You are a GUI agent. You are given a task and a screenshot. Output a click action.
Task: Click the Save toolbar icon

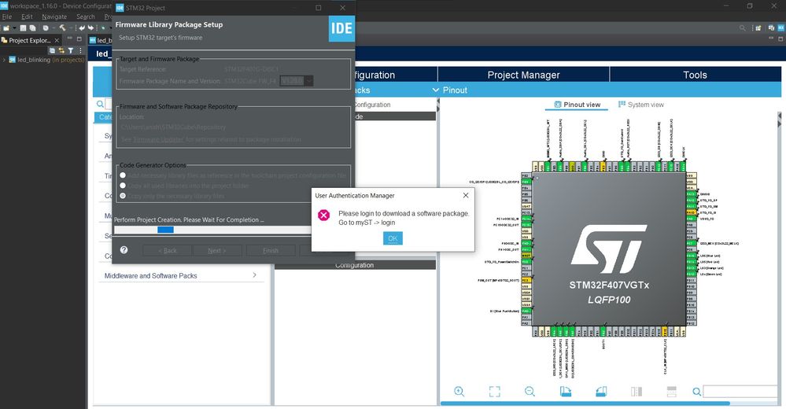coord(23,28)
